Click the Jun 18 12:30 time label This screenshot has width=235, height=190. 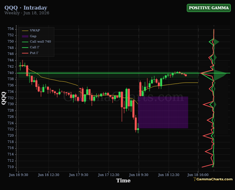[x=169, y=175]
